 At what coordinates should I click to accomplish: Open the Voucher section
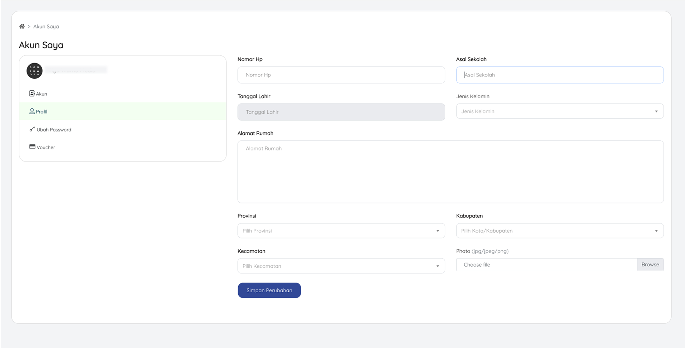point(46,147)
